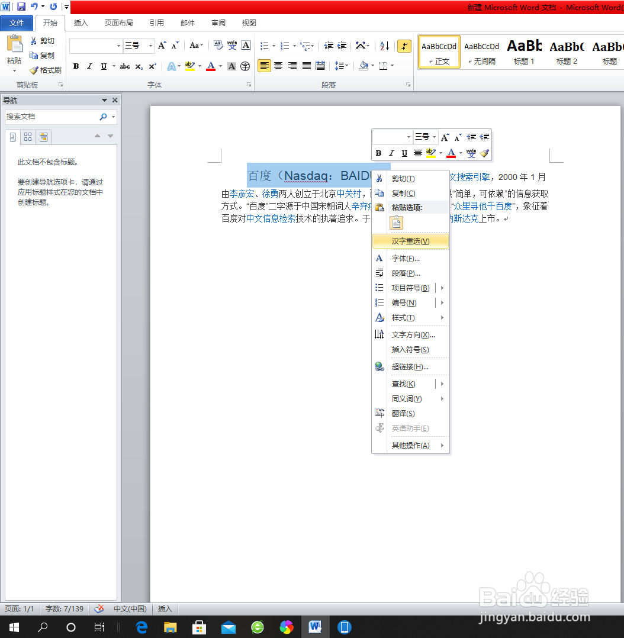Open navigation pane options dropdown arrow
This screenshot has width=624, height=638.
click(104, 100)
